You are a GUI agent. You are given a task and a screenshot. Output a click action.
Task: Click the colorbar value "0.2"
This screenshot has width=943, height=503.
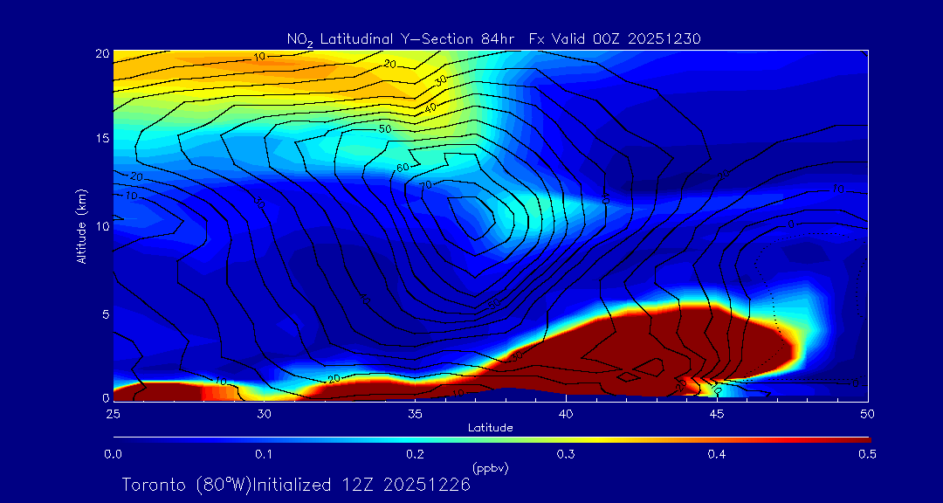tap(415, 454)
